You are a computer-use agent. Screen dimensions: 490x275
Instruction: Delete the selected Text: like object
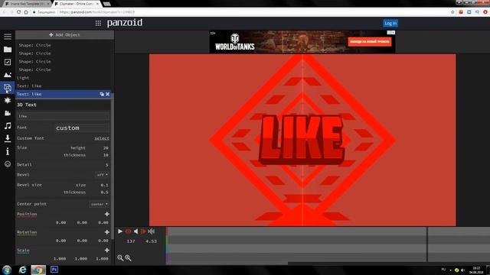pyautogui.click(x=107, y=94)
